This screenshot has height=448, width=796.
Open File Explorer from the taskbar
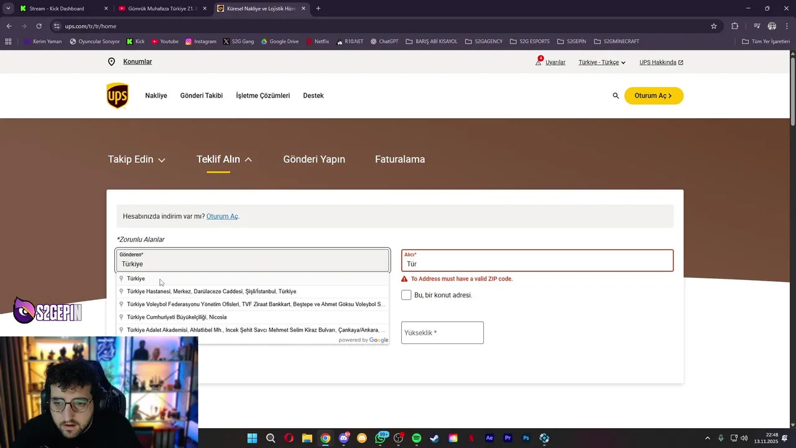[x=307, y=438]
